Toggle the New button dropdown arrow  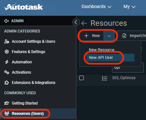[109, 36]
